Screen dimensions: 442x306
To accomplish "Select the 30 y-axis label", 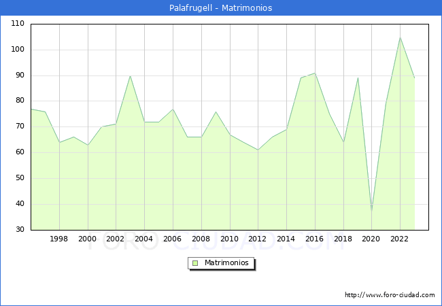I will [20, 230].
